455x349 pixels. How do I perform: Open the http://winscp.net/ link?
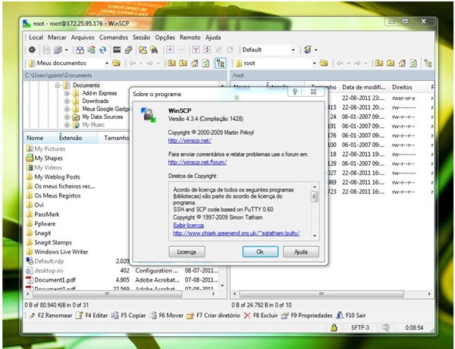pyautogui.click(x=190, y=141)
